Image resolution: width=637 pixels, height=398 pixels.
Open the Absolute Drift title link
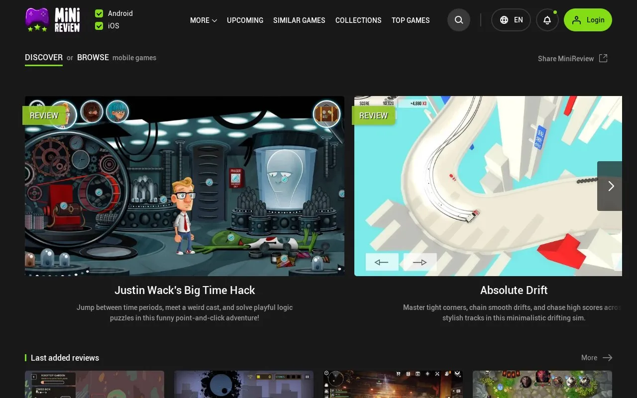pyautogui.click(x=514, y=290)
